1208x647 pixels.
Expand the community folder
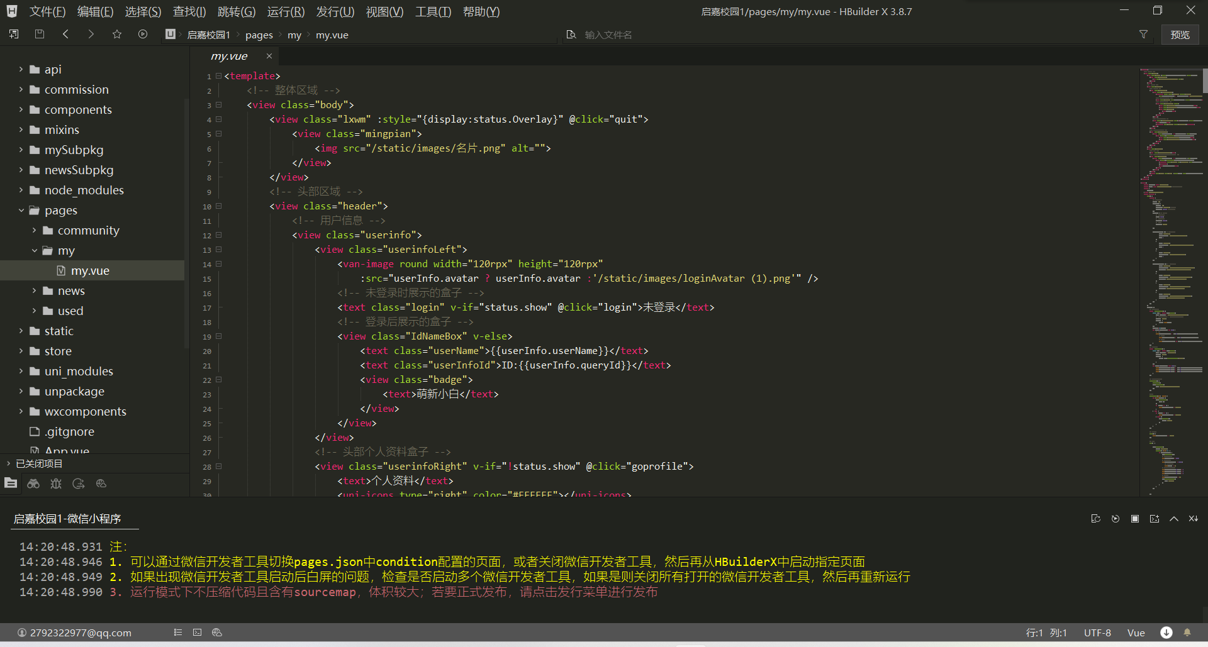(34, 230)
